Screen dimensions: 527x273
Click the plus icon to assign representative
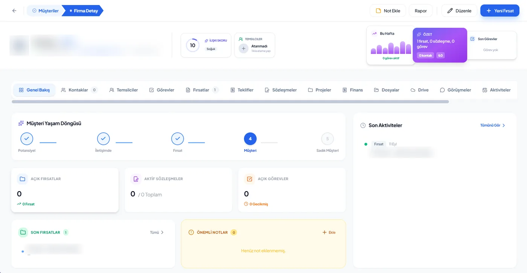pos(244,49)
